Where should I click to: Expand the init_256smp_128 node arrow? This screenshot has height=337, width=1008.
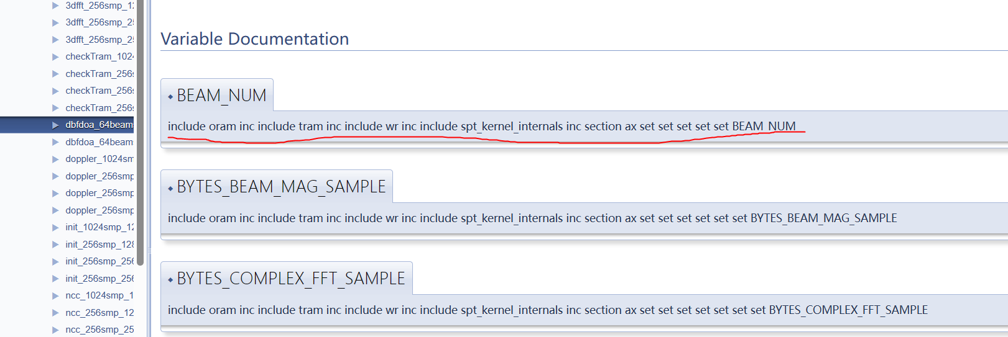point(55,245)
